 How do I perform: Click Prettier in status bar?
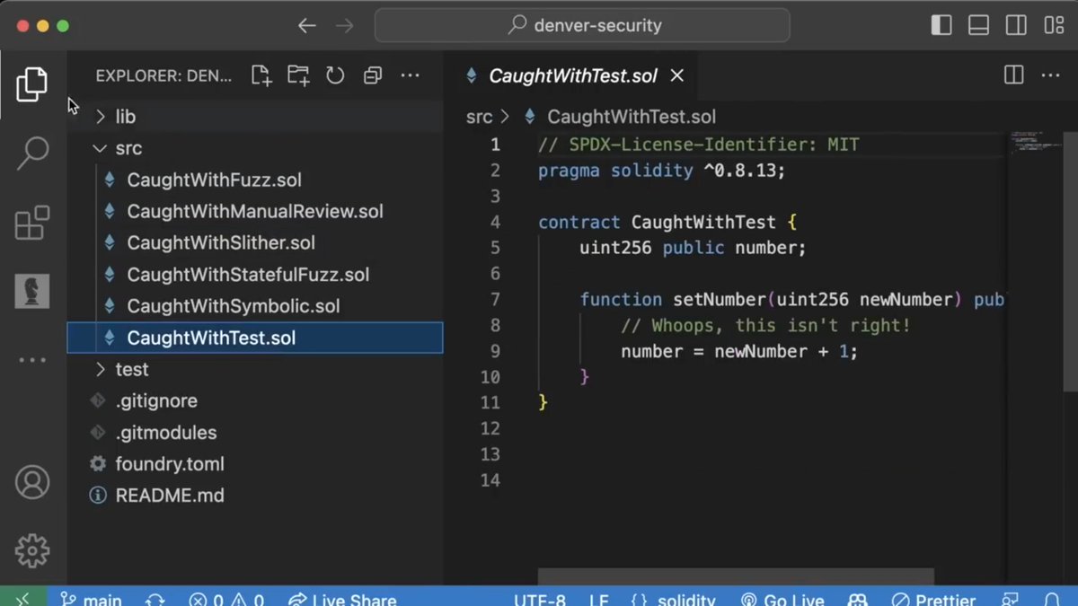pos(933,599)
